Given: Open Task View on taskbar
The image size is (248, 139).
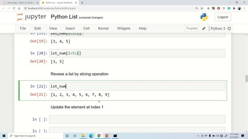Looking at the screenshot, I should [x=75, y=136].
